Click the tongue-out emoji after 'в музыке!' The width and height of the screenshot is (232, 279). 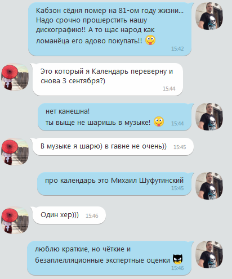(x=159, y=121)
